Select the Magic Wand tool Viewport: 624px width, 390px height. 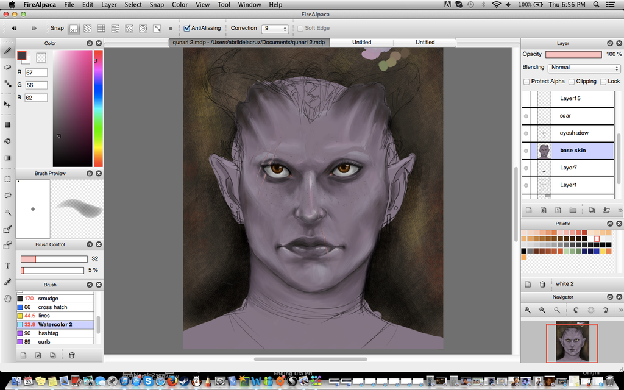coord(8,212)
